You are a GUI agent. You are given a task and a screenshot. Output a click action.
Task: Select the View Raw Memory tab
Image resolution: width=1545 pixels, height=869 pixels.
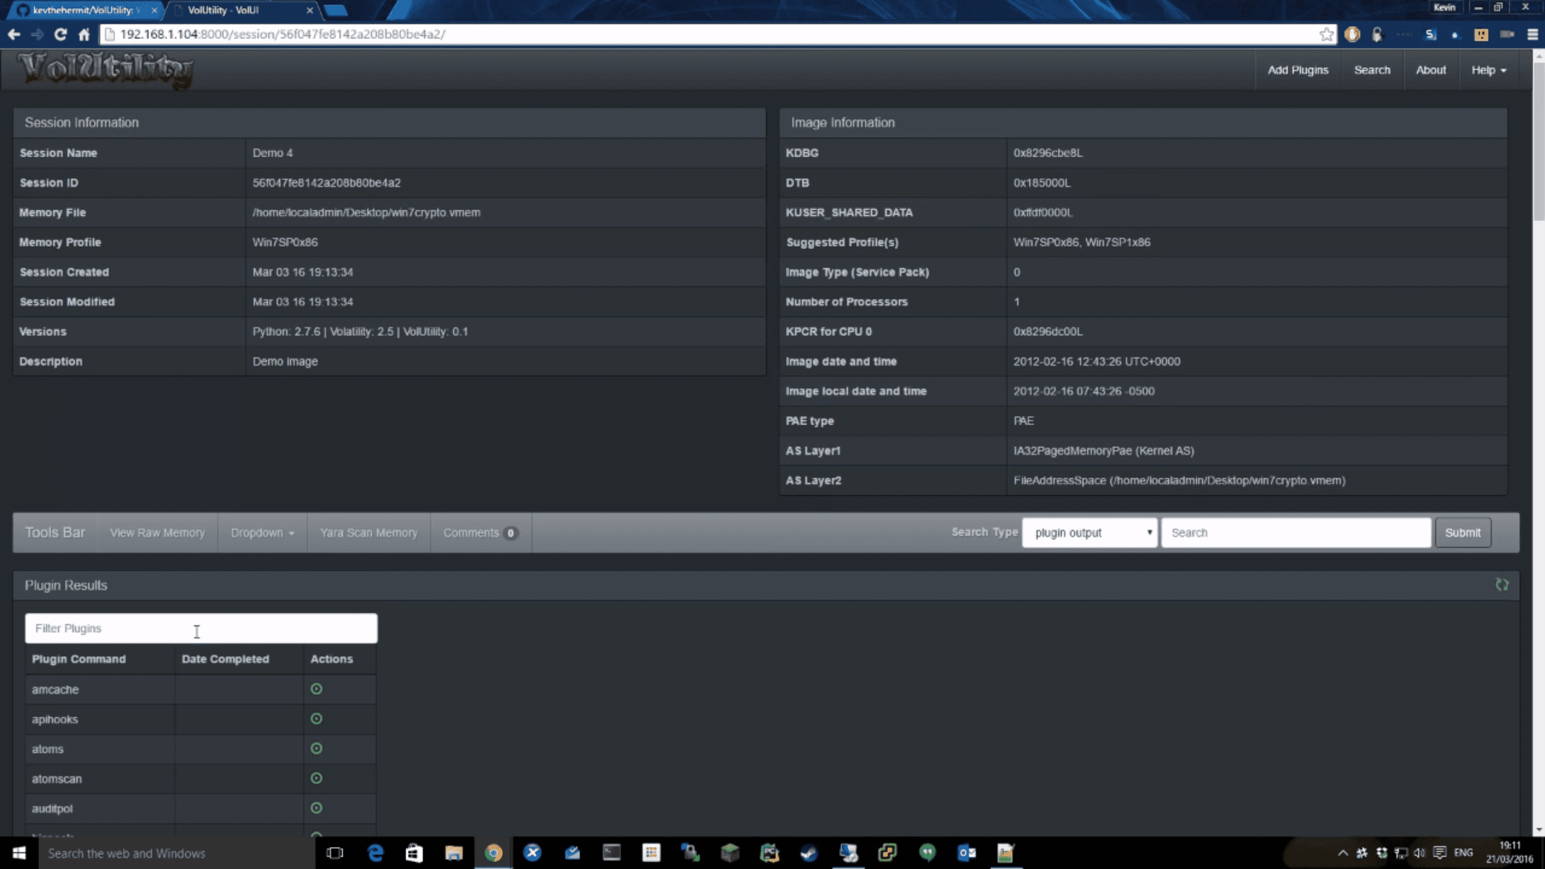(157, 532)
